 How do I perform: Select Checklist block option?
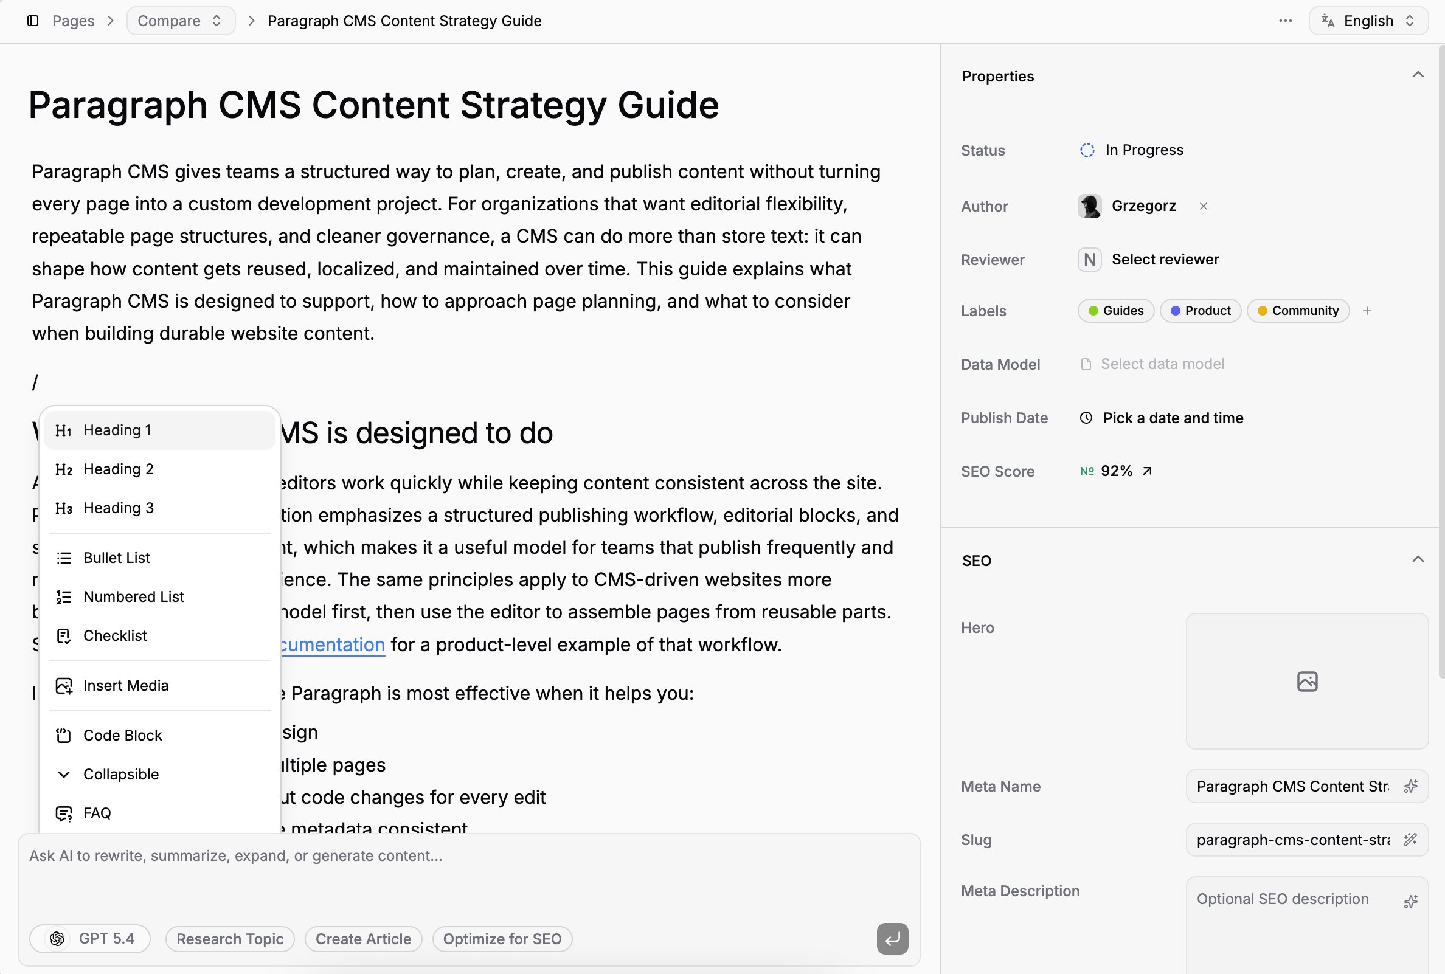tap(159, 635)
